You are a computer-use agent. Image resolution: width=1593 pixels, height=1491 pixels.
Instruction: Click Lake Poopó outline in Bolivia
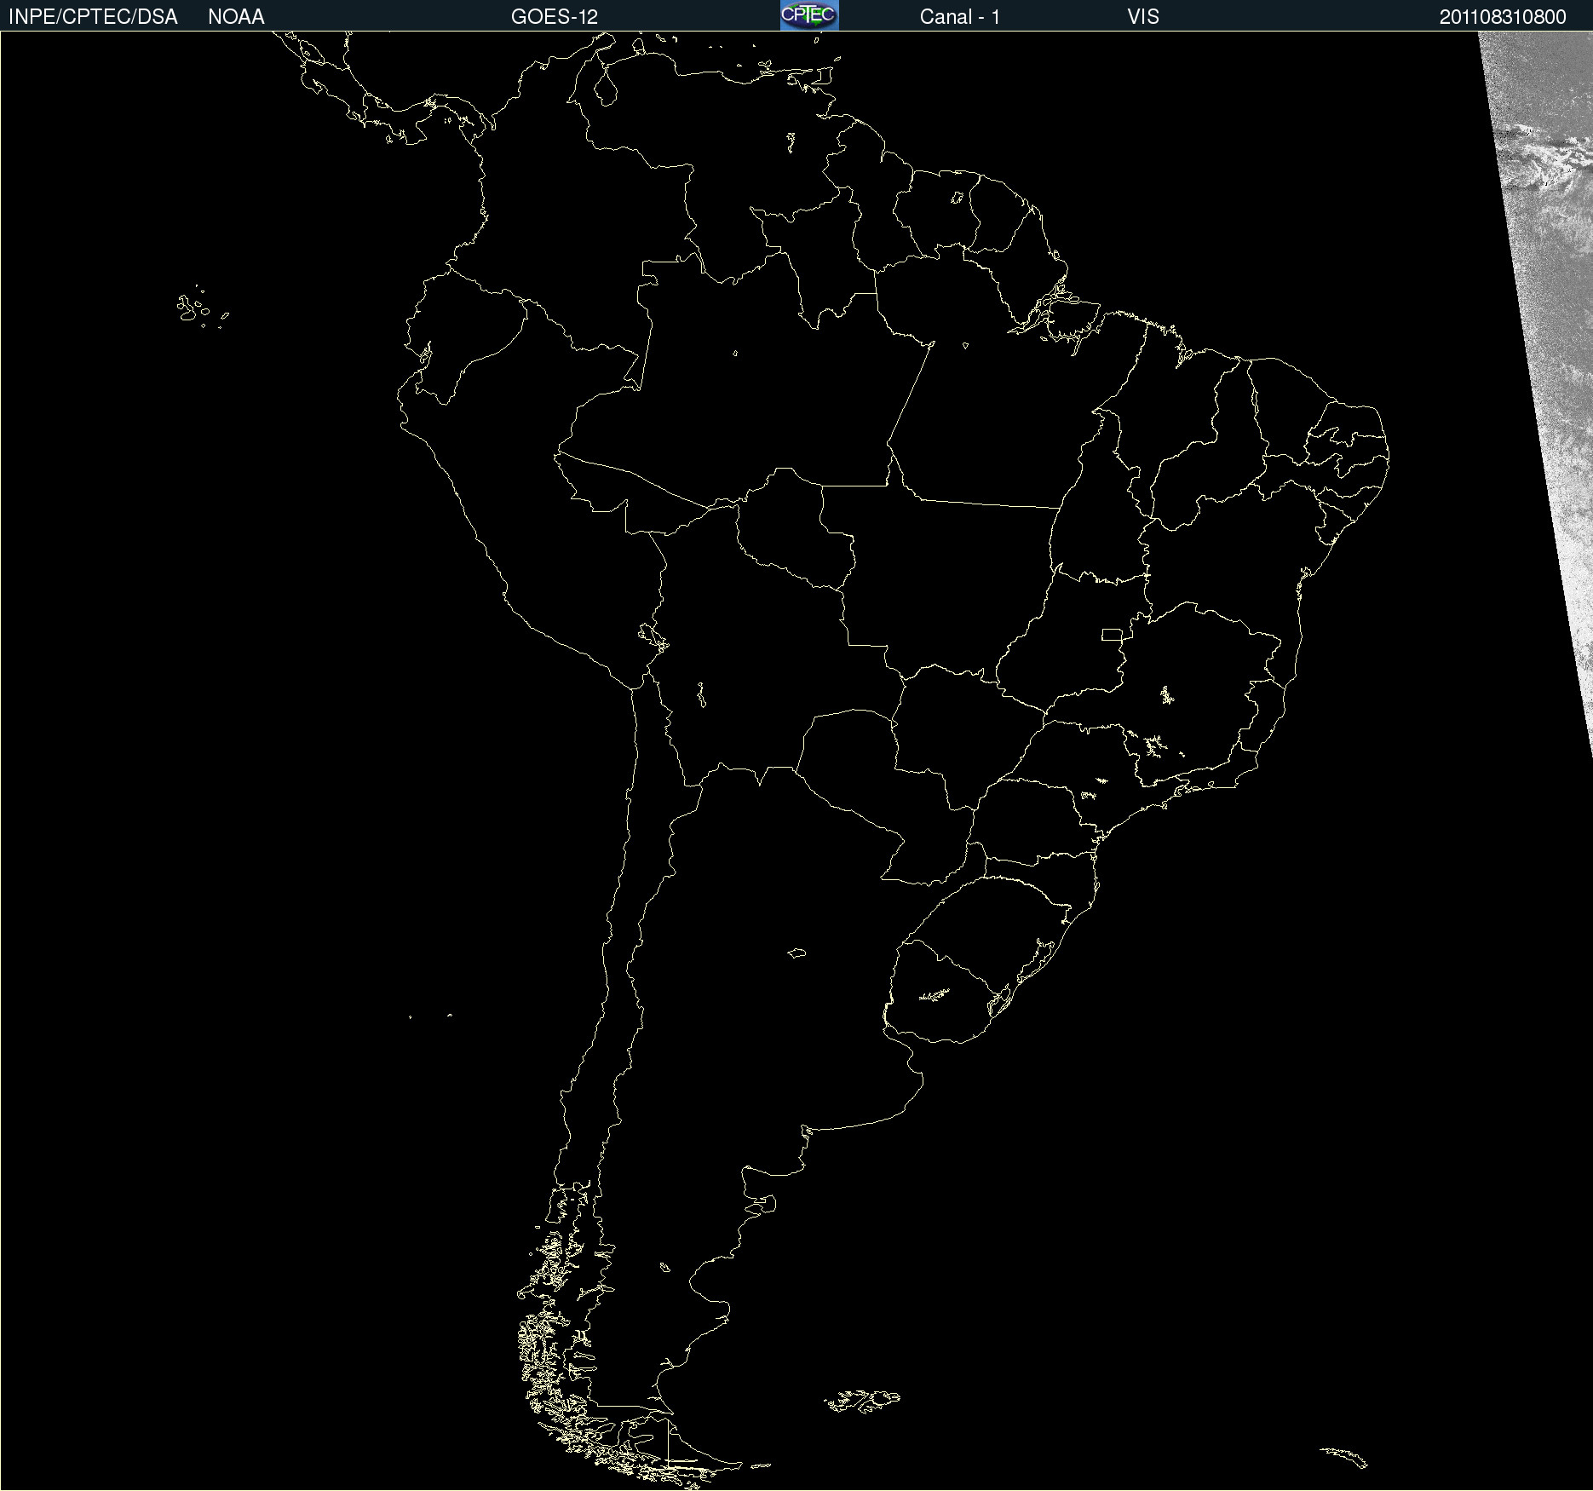click(x=701, y=694)
